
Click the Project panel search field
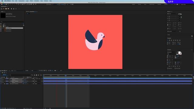pos(12,22)
